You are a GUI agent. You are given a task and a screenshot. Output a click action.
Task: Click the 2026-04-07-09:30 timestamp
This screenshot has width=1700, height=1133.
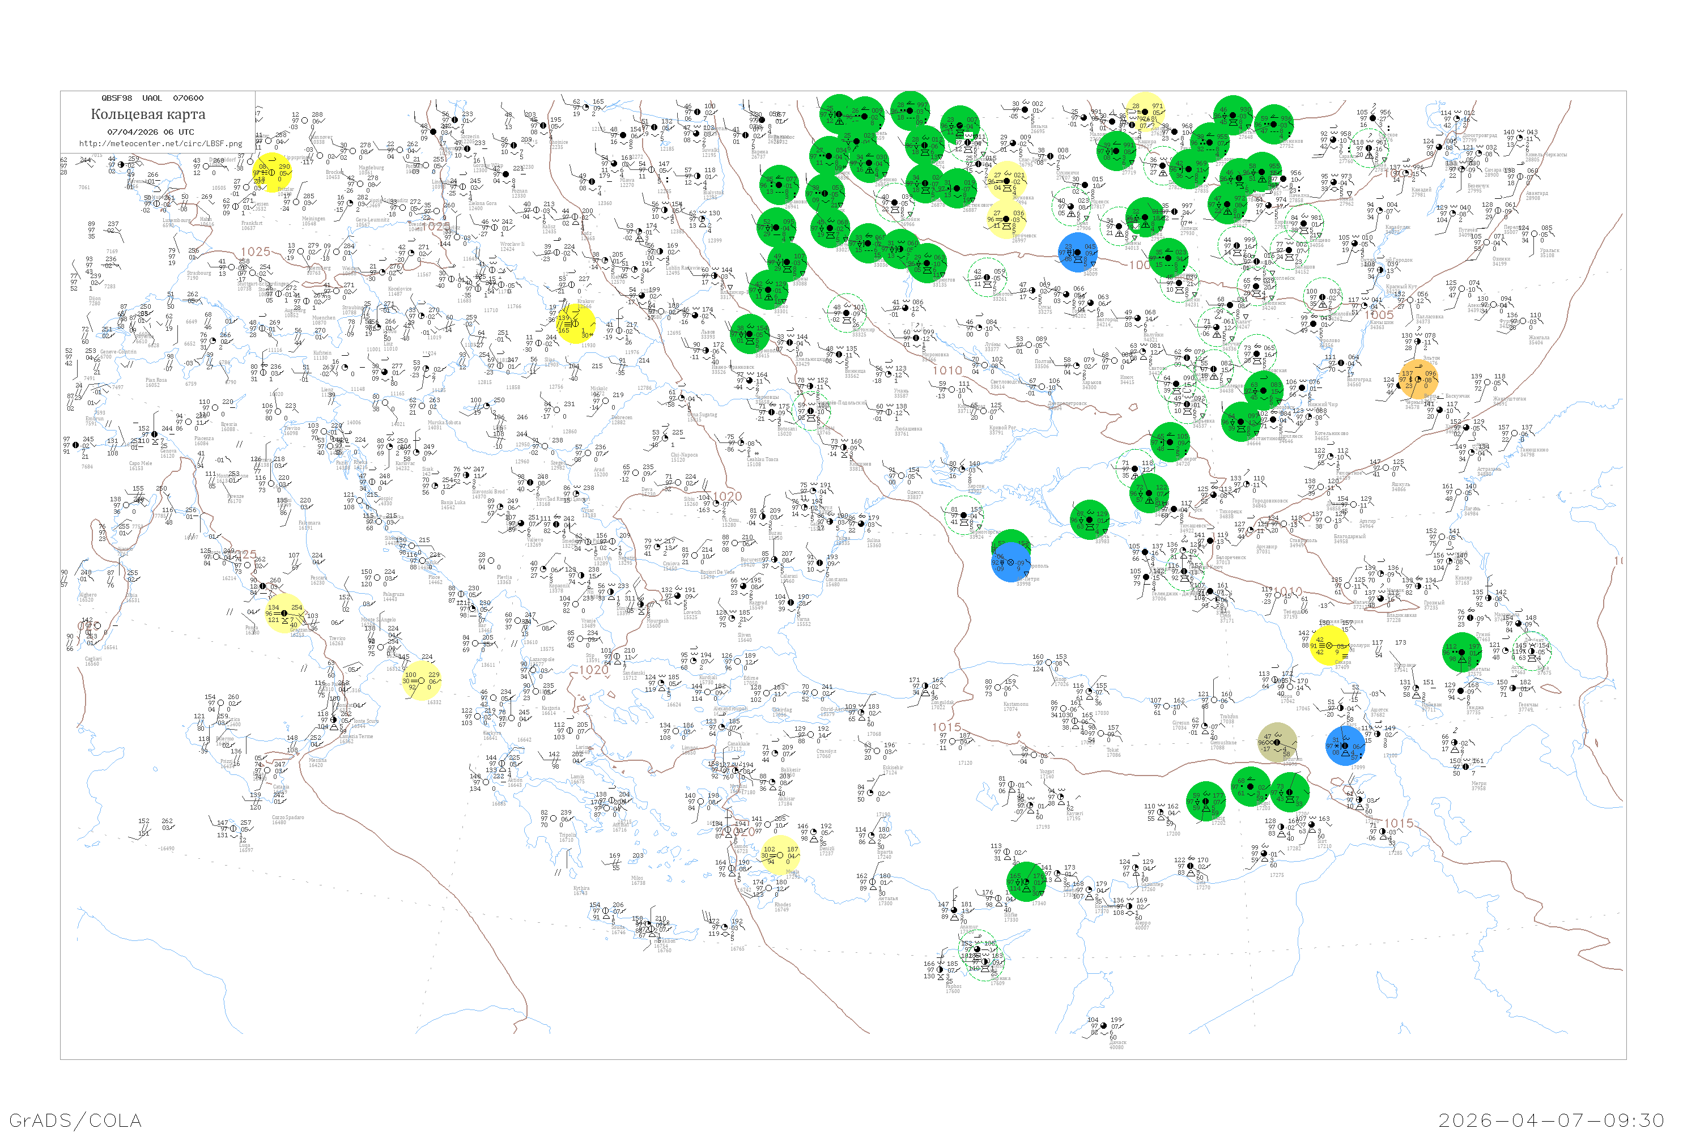tap(1551, 1119)
